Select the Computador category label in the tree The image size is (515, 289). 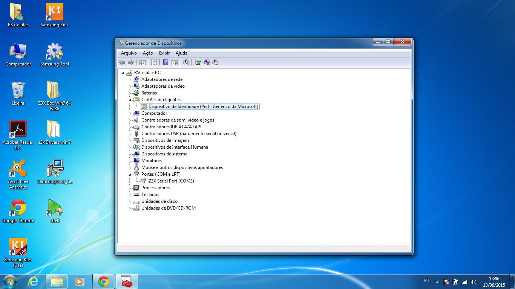[x=154, y=113]
